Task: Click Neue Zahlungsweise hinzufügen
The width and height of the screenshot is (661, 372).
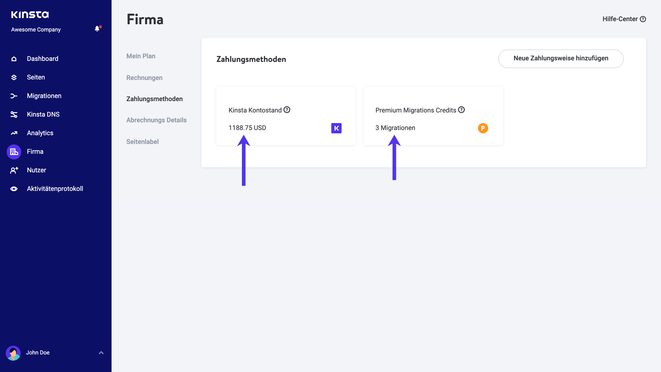Action: 561,59
